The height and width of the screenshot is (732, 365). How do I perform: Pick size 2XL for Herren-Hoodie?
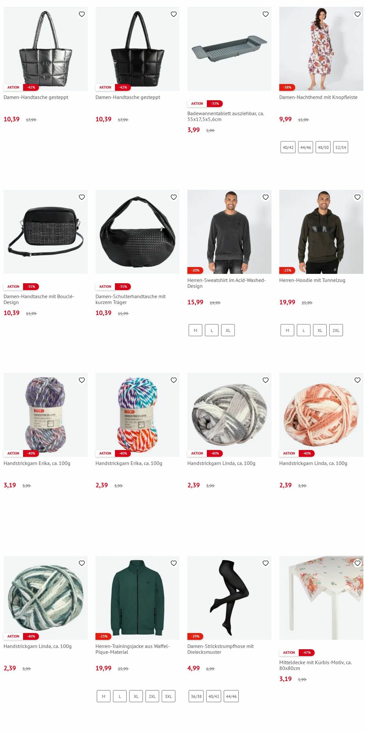click(336, 330)
